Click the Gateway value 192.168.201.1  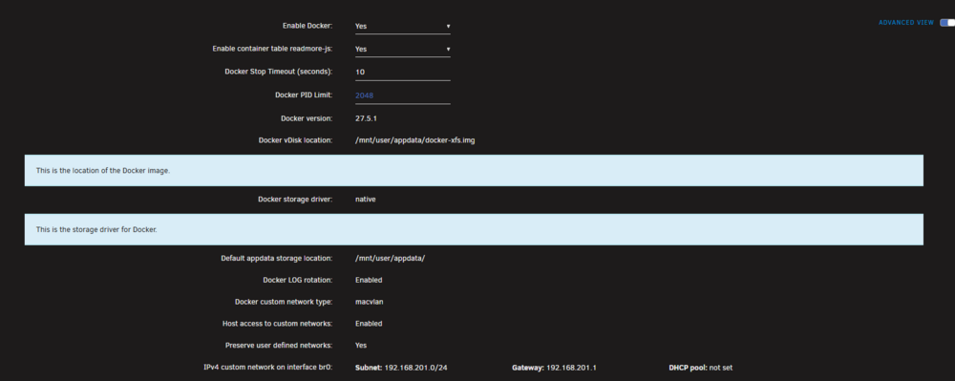coord(572,368)
